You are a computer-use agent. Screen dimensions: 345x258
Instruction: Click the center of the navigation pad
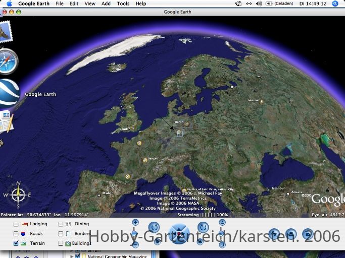179,234
